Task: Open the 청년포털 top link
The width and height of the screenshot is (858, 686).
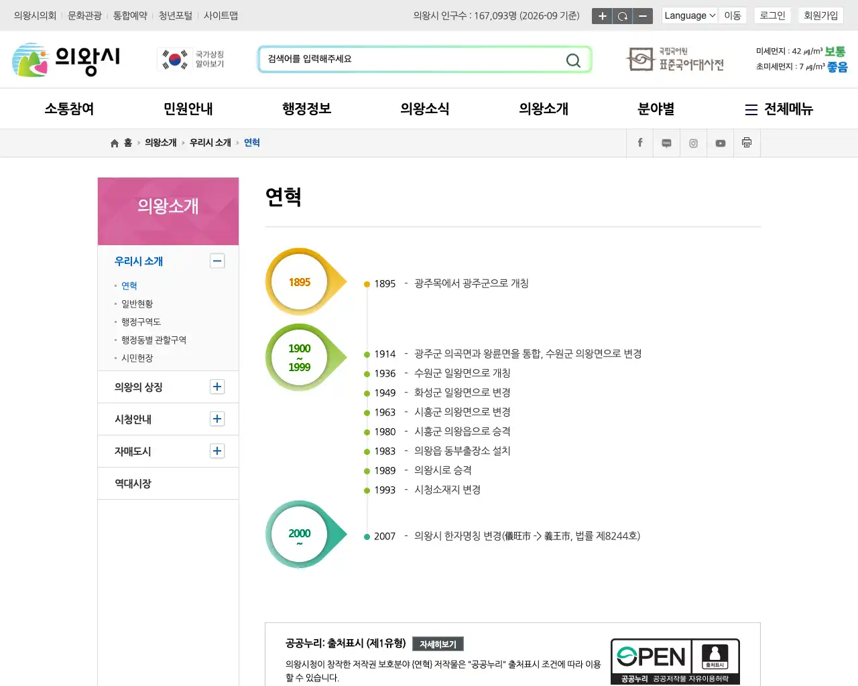Action: pyautogui.click(x=176, y=15)
